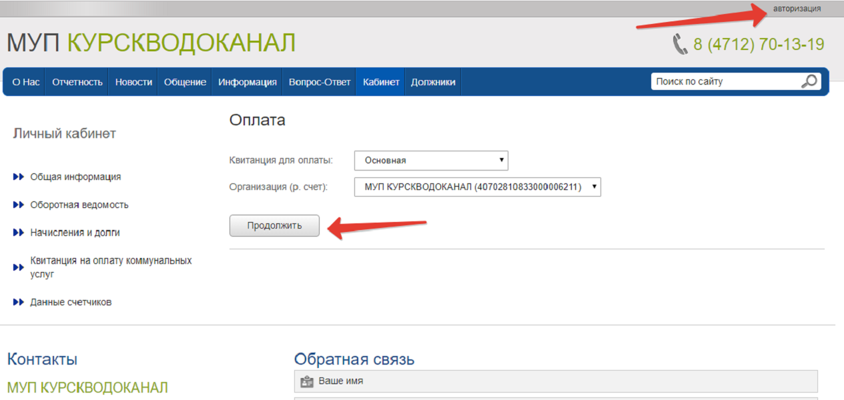Open the О Нас menu item
This screenshot has height=400, width=844.
(25, 82)
